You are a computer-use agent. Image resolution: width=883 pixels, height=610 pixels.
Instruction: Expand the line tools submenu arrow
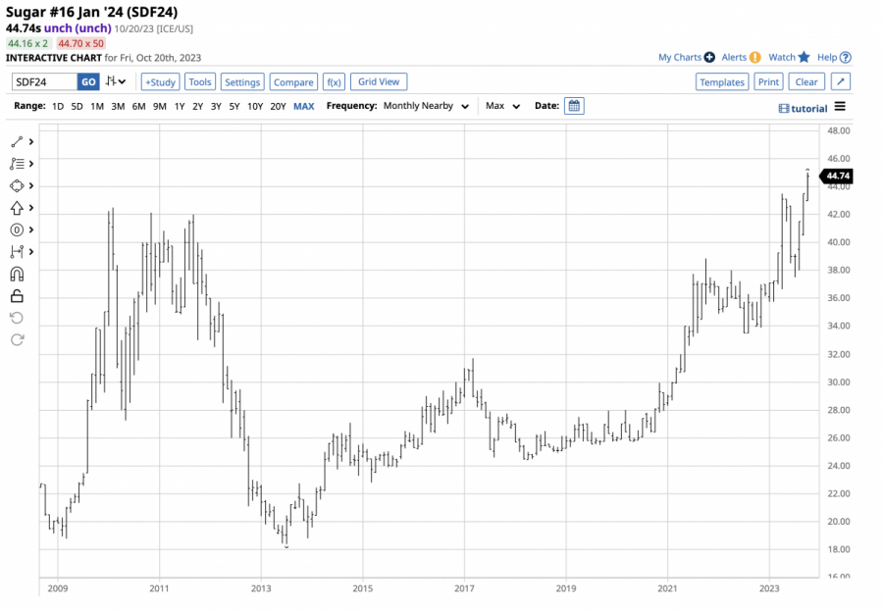31,142
